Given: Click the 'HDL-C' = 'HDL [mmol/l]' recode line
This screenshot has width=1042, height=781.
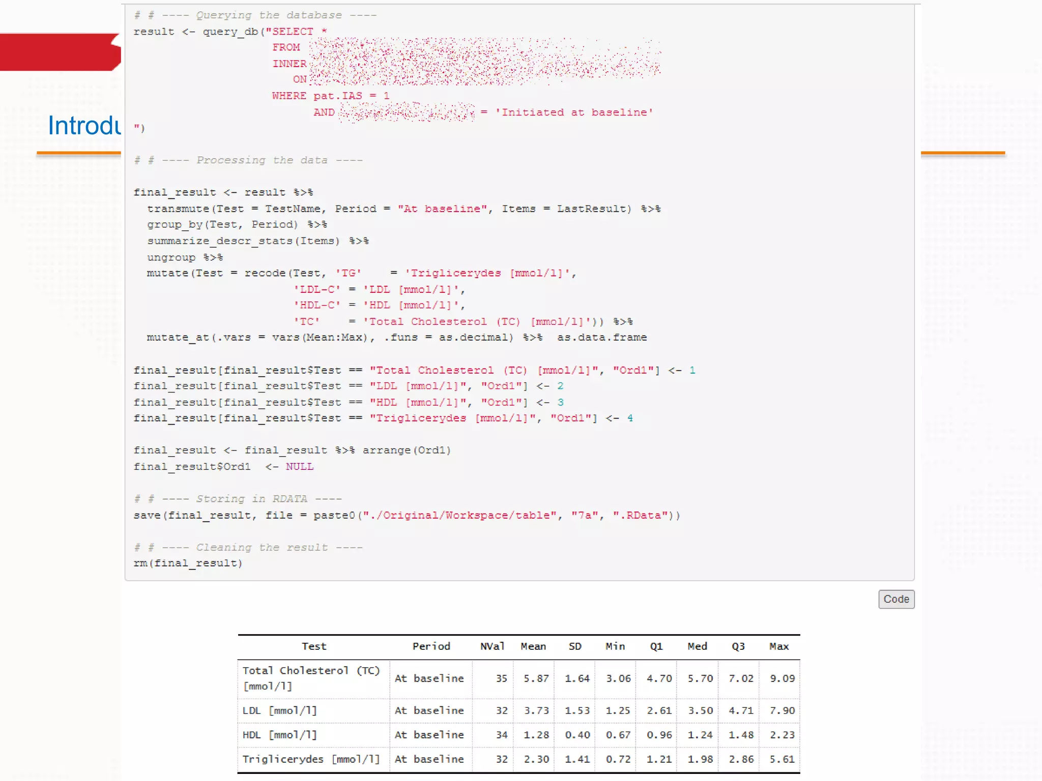Looking at the screenshot, I should tap(380, 305).
